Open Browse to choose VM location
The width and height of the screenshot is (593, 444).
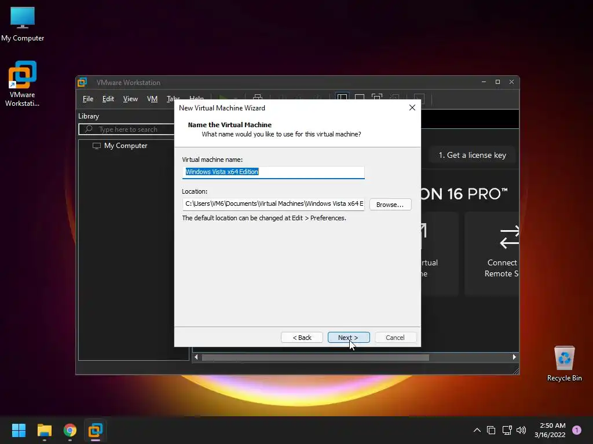click(x=390, y=204)
